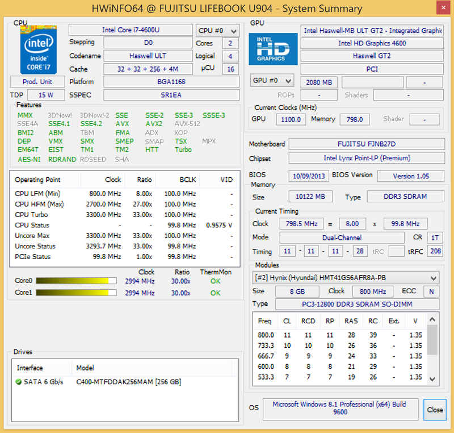454x433 pixels.
Task: Click the Codename Haswell ULT field
Action: pyautogui.click(x=148, y=56)
